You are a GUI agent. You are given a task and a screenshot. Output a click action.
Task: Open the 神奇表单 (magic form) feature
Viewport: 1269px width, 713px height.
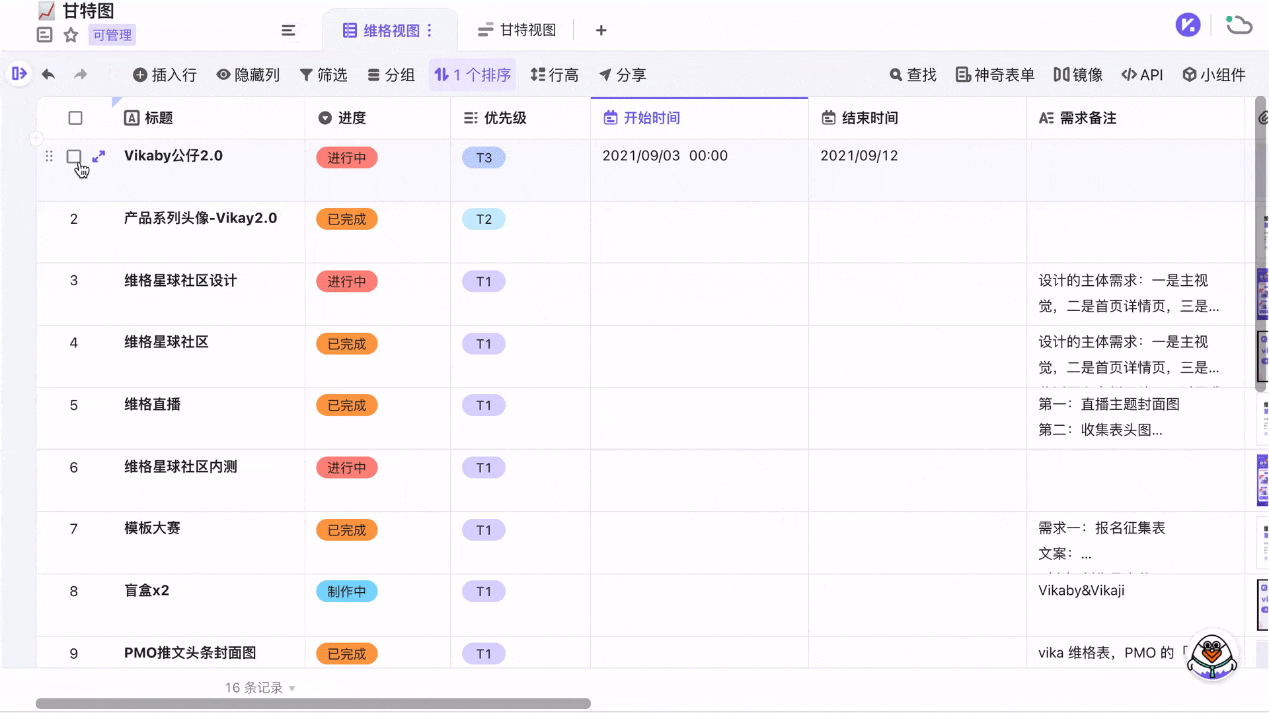994,75
